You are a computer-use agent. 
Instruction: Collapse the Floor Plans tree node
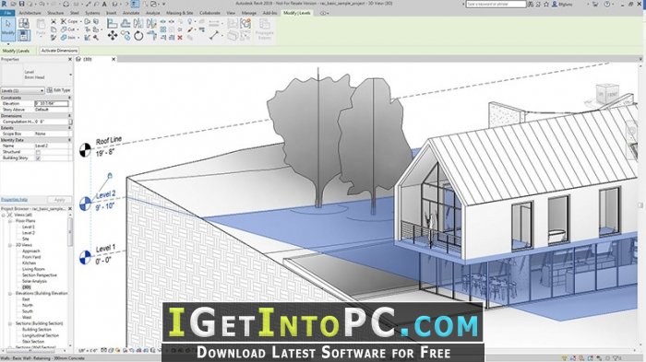click(x=10, y=221)
